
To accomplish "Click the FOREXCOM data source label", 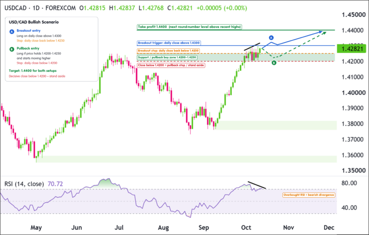I will pos(61,8).
